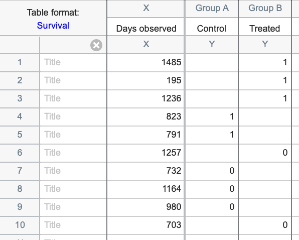
Task: Click the Title field in row 2
Action: [x=73, y=80]
